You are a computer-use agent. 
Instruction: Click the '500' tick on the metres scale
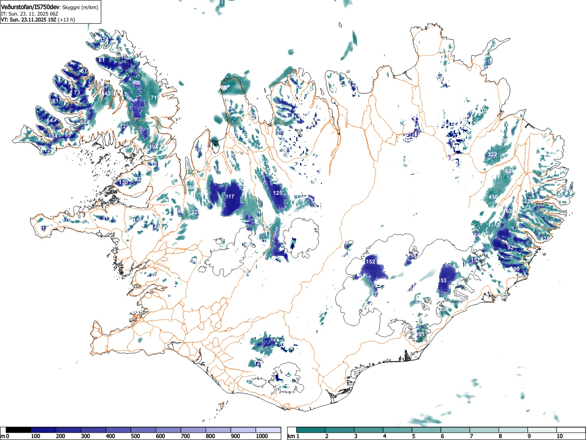click(135, 436)
